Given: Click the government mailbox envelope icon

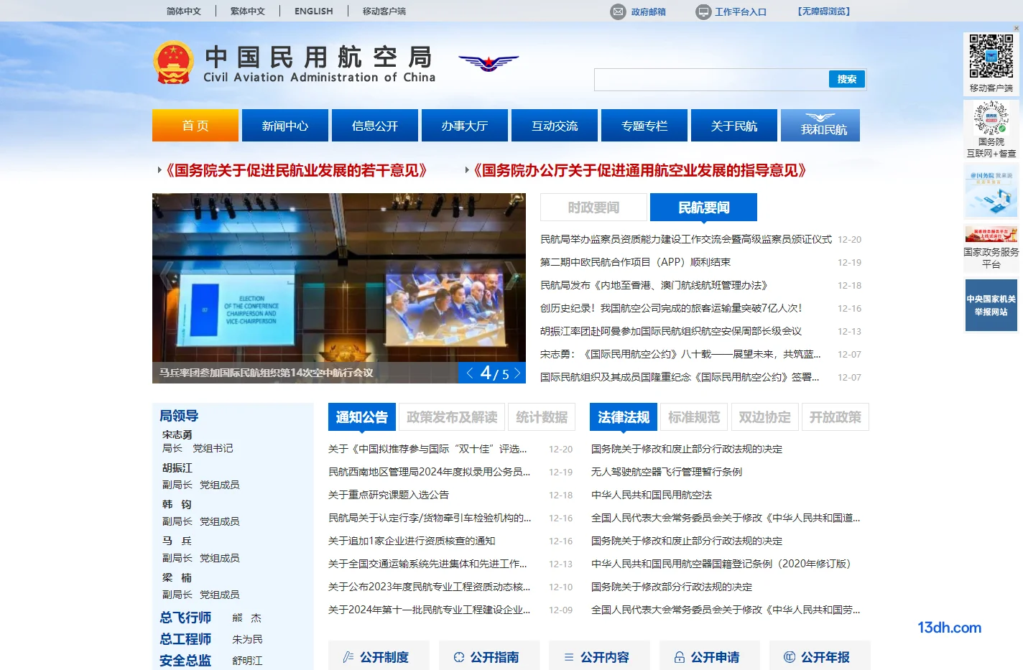Looking at the screenshot, I should [618, 11].
